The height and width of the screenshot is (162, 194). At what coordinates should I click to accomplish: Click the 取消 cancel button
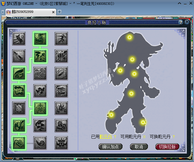tap(139, 147)
